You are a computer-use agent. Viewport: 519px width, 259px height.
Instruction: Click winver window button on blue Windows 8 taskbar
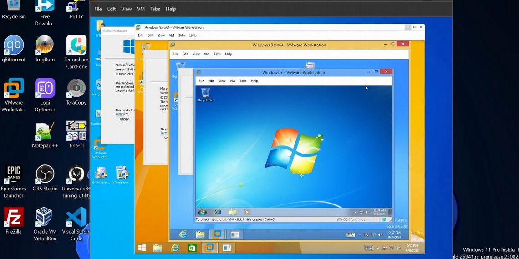234,234
